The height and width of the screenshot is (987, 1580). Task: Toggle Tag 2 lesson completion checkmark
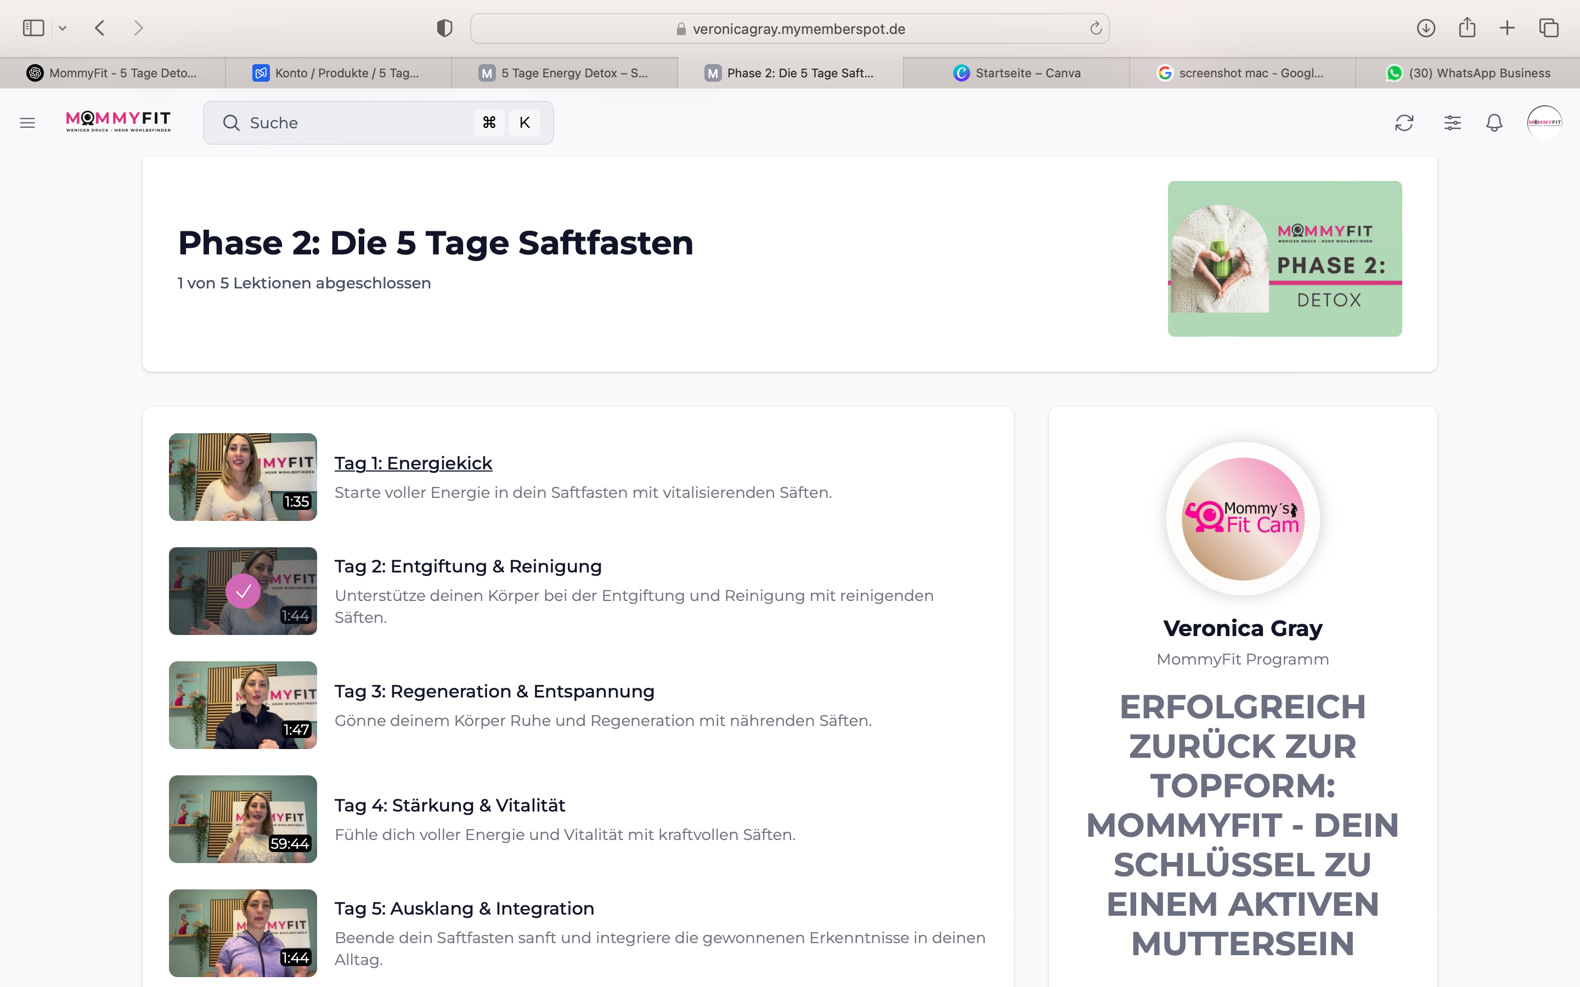click(244, 592)
